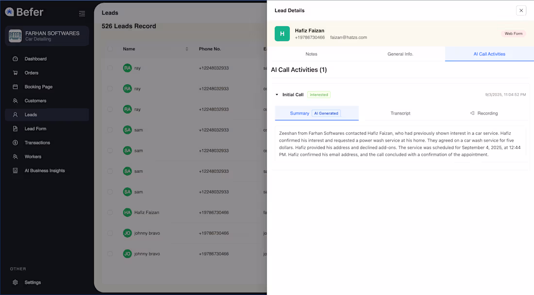
Task: Collapse sidebar using hamburger menu icon
Action: [x=82, y=14]
